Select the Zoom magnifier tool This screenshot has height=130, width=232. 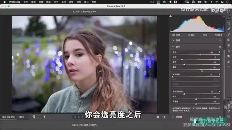[x=229, y=99]
